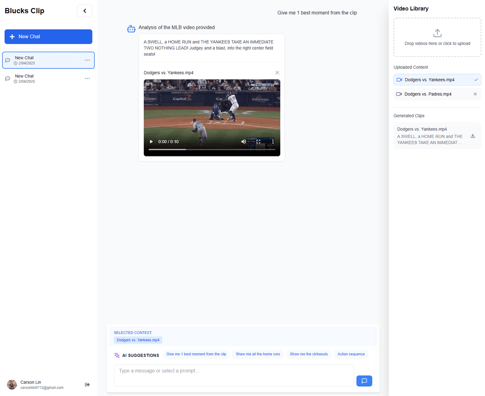Close the Dodgers vs. Yankees.mp4 video card
The height and width of the screenshot is (396, 485).
point(277,73)
